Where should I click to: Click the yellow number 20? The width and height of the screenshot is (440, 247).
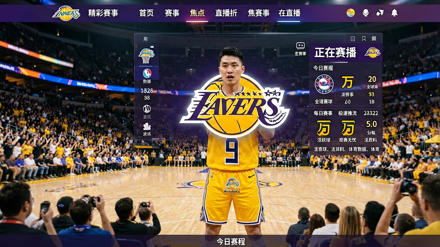[x=372, y=79]
